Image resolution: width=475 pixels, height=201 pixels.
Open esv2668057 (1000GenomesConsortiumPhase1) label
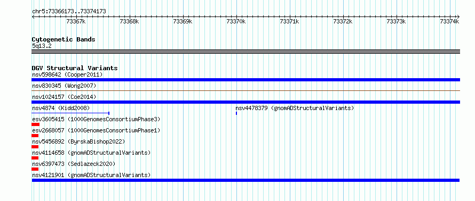pyautogui.click(x=96, y=130)
